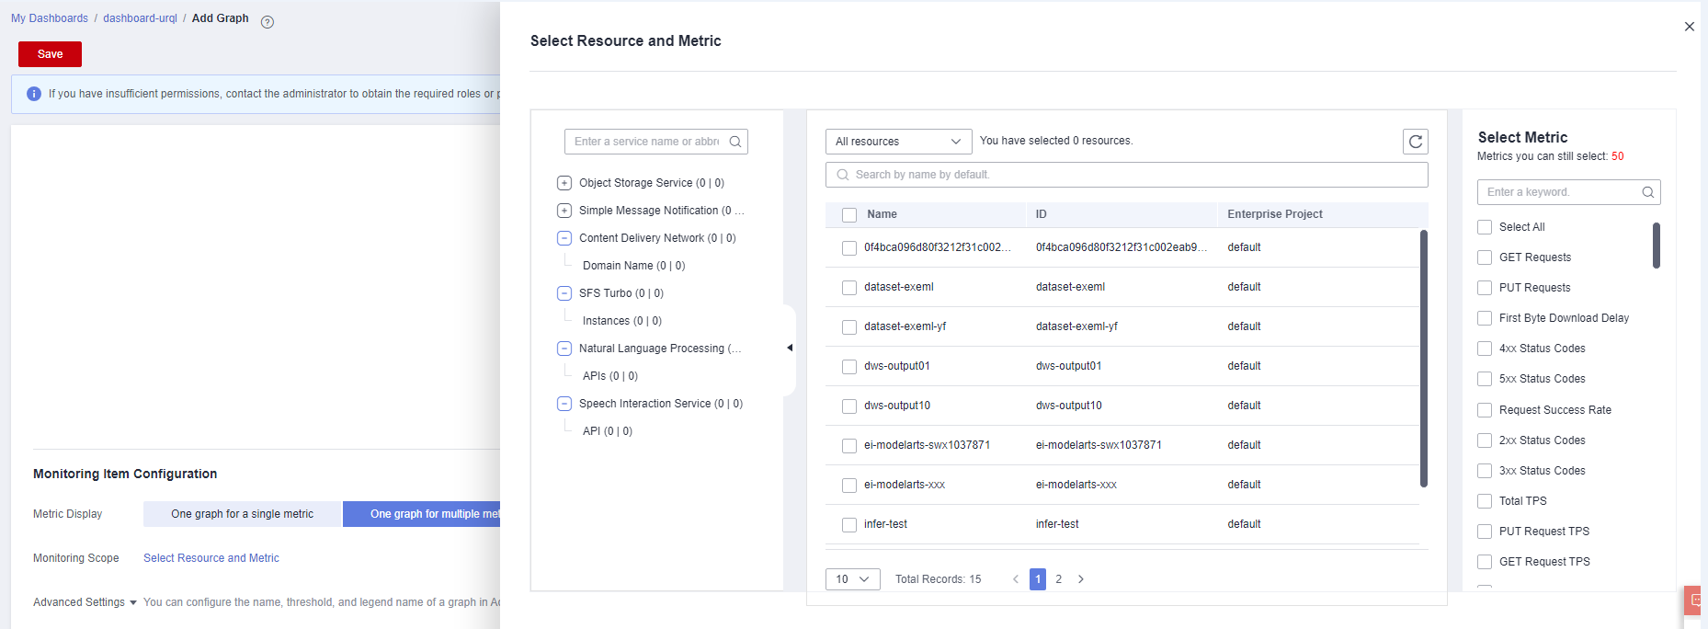Check the dataset-exeml resource checkbox
Viewport: 1708px width, 629px height.
coord(849,288)
